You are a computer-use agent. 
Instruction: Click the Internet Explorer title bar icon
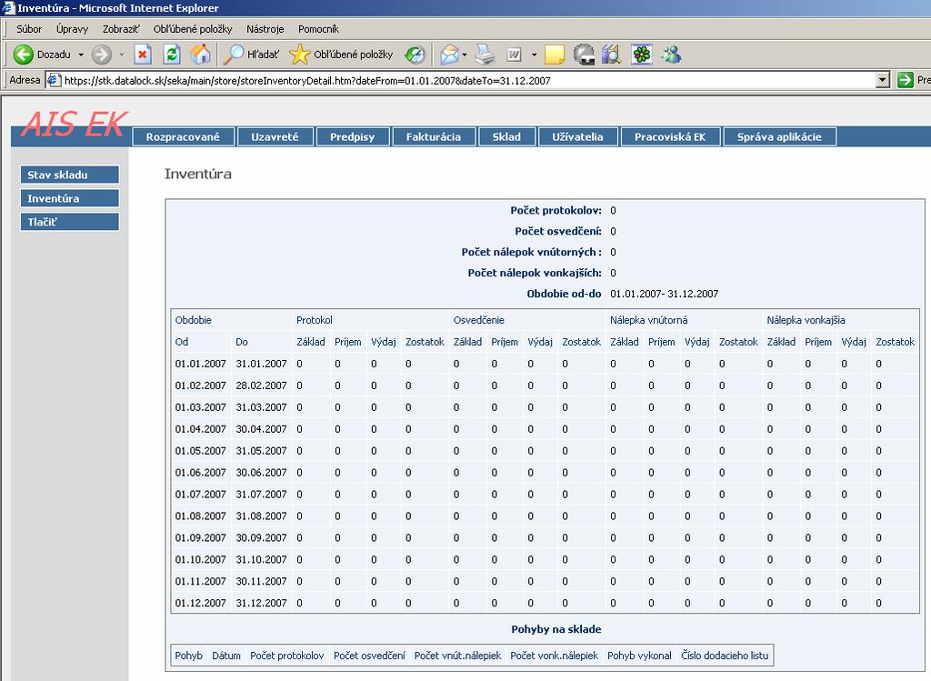[x=7, y=7]
